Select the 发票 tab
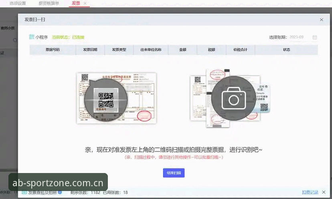 point(76,3)
